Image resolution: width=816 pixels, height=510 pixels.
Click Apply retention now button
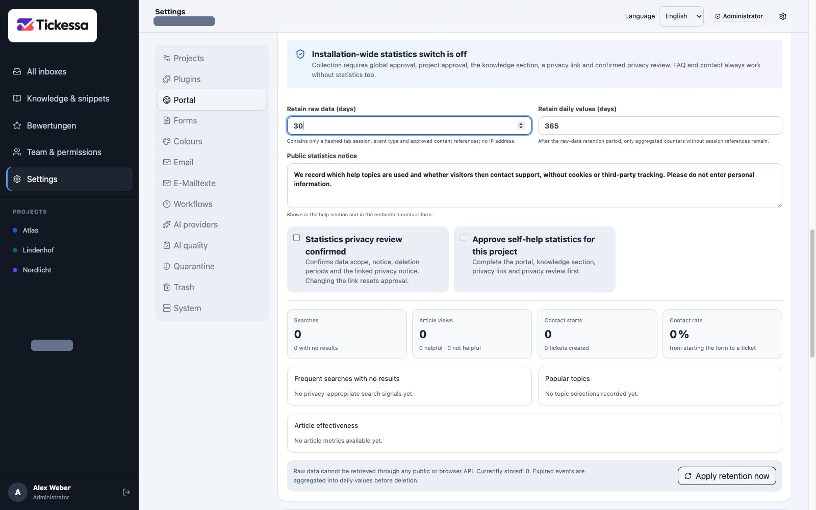click(x=727, y=476)
